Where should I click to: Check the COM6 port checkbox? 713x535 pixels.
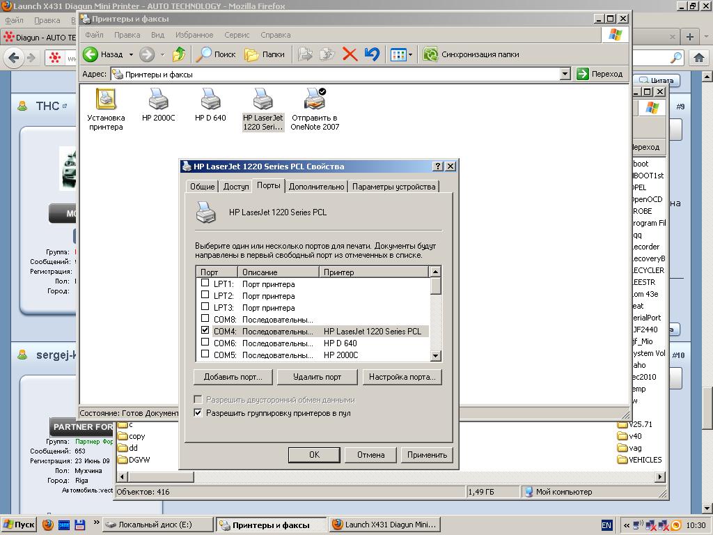pyautogui.click(x=205, y=342)
